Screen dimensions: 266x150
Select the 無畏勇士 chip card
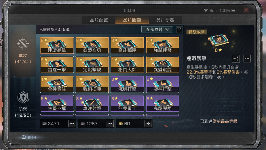coord(127,103)
